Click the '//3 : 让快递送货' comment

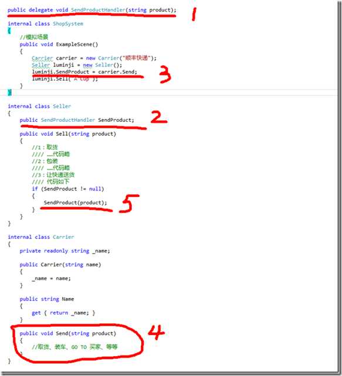[53, 175]
